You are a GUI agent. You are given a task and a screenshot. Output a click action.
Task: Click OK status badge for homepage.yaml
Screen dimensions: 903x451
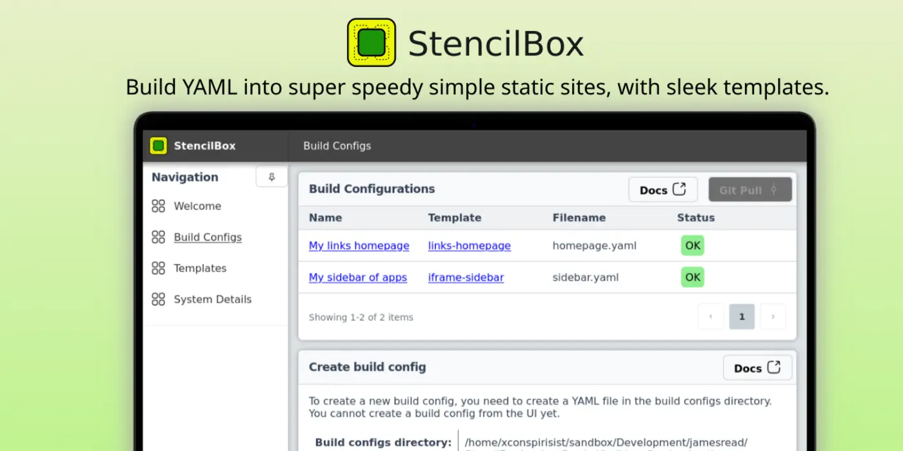(x=693, y=245)
